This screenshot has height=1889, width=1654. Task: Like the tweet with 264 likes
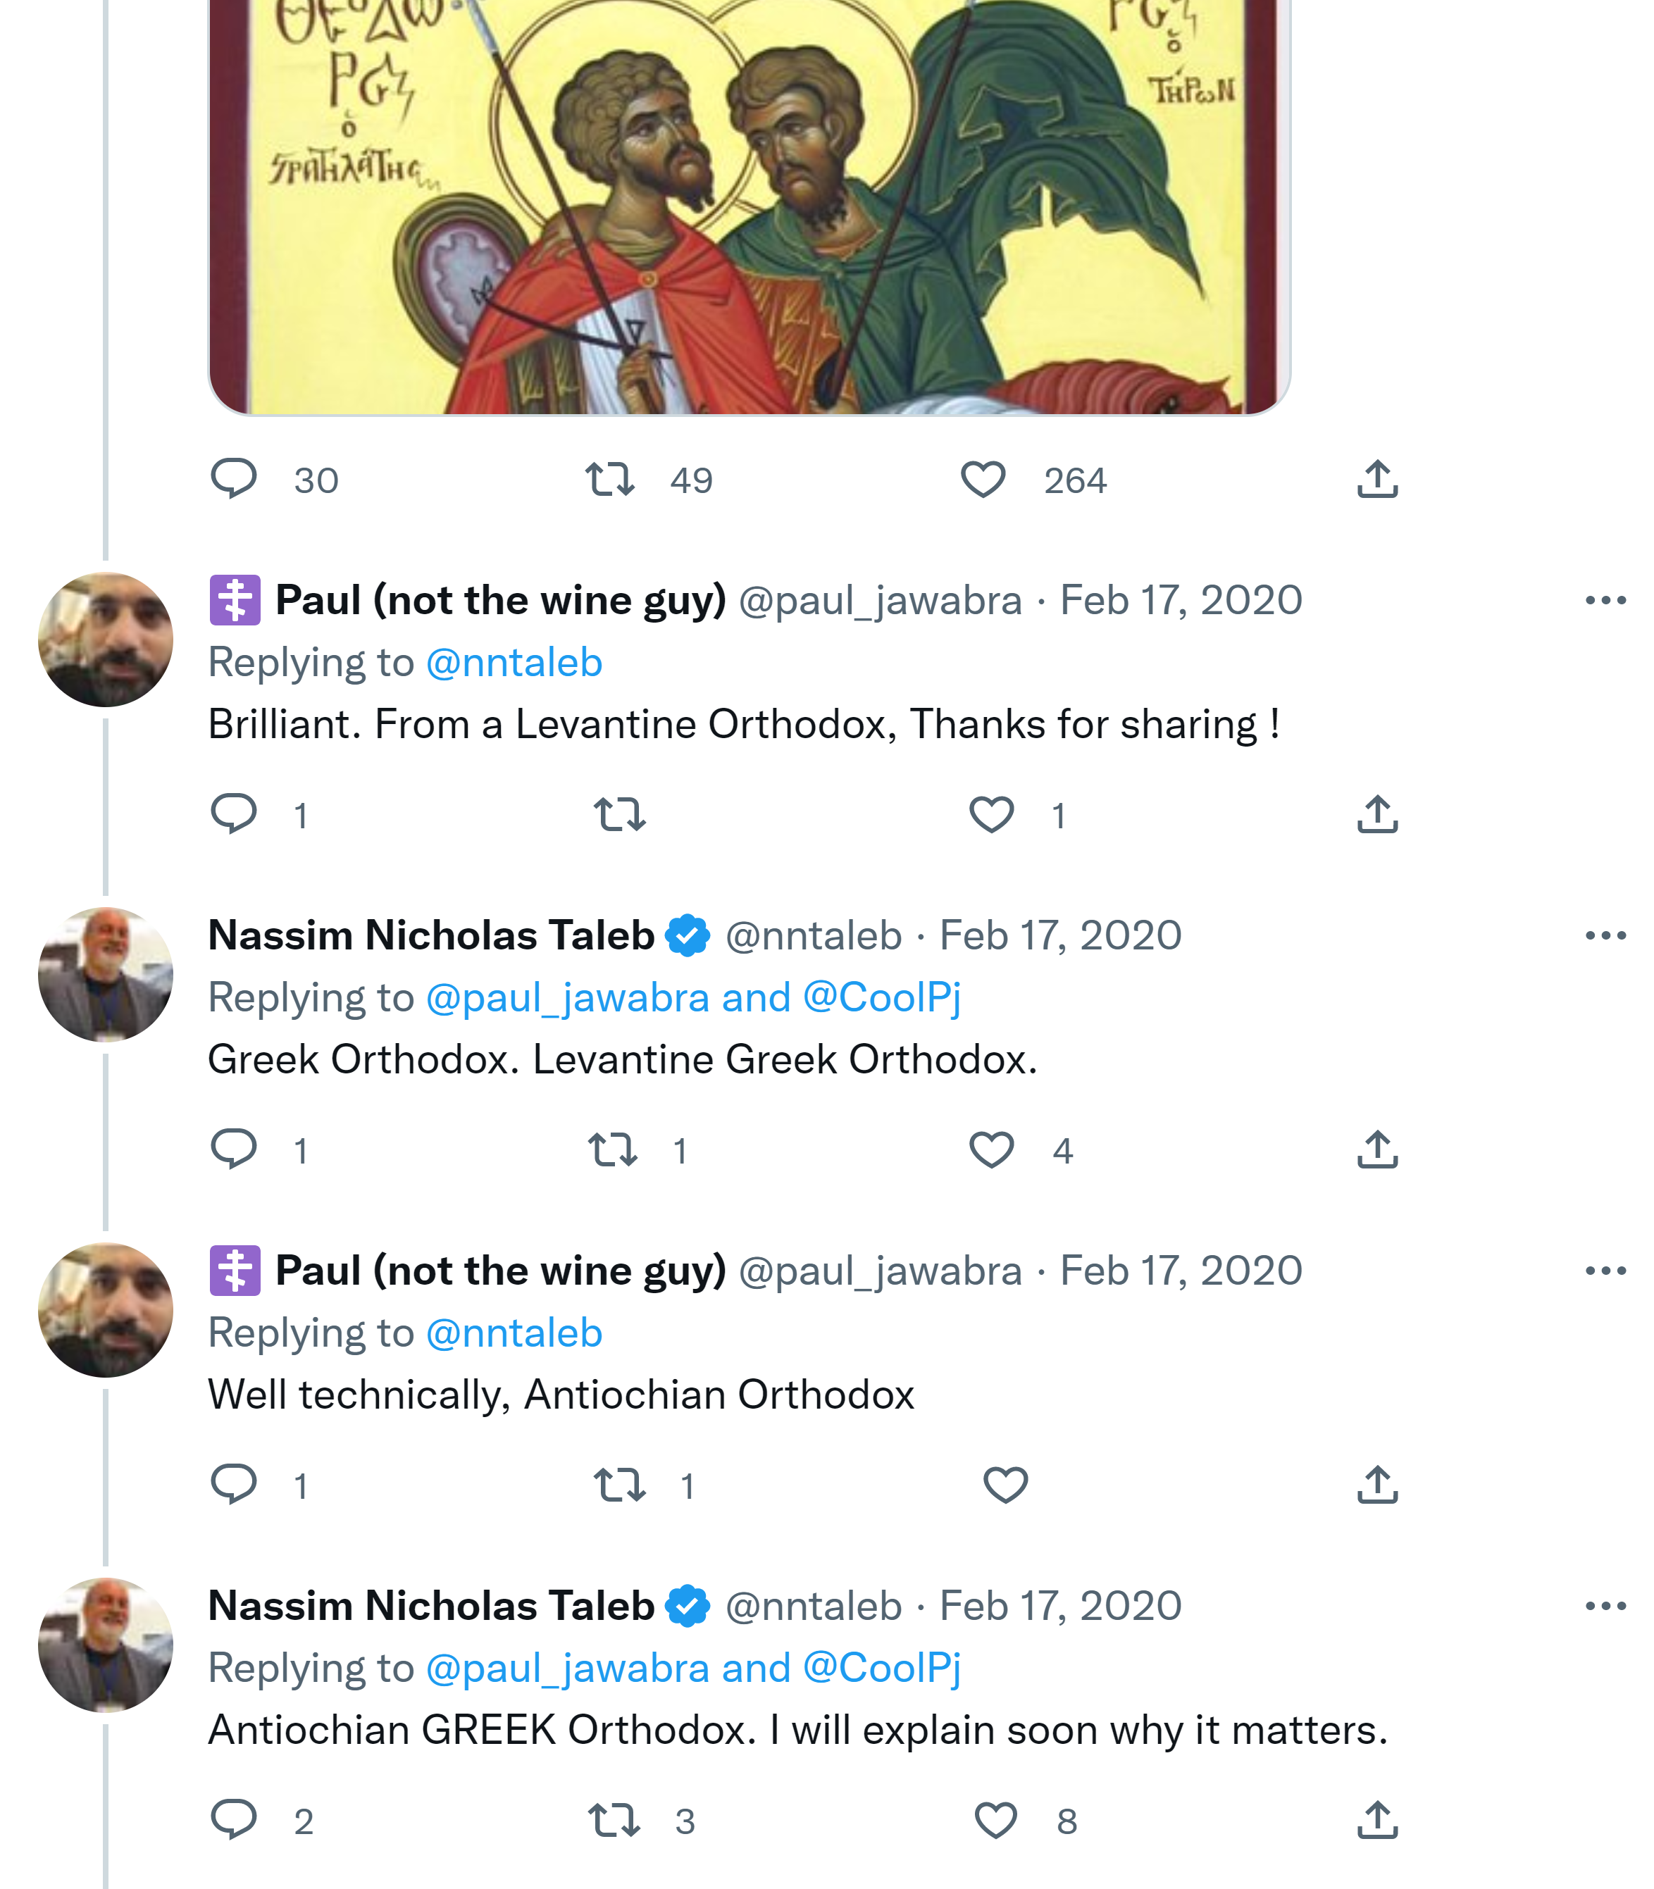tap(983, 480)
